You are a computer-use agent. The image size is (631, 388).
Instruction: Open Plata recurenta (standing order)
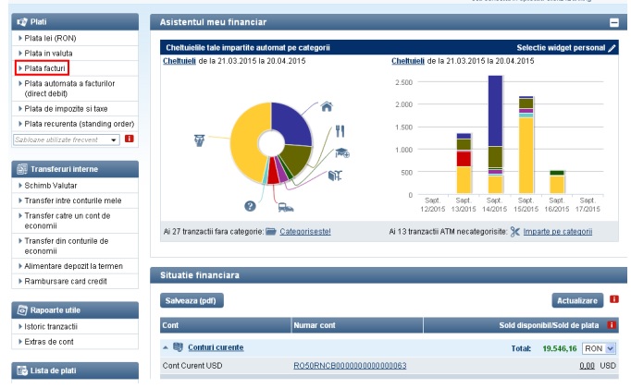pyautogui.click(x=79, y=124)
